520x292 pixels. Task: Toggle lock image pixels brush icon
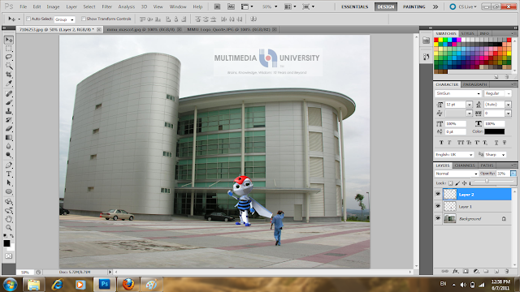(x=457, y=183)
